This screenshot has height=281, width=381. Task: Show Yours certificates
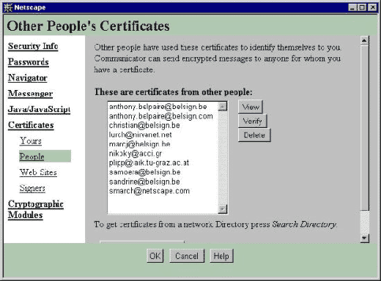pos(31,140)
